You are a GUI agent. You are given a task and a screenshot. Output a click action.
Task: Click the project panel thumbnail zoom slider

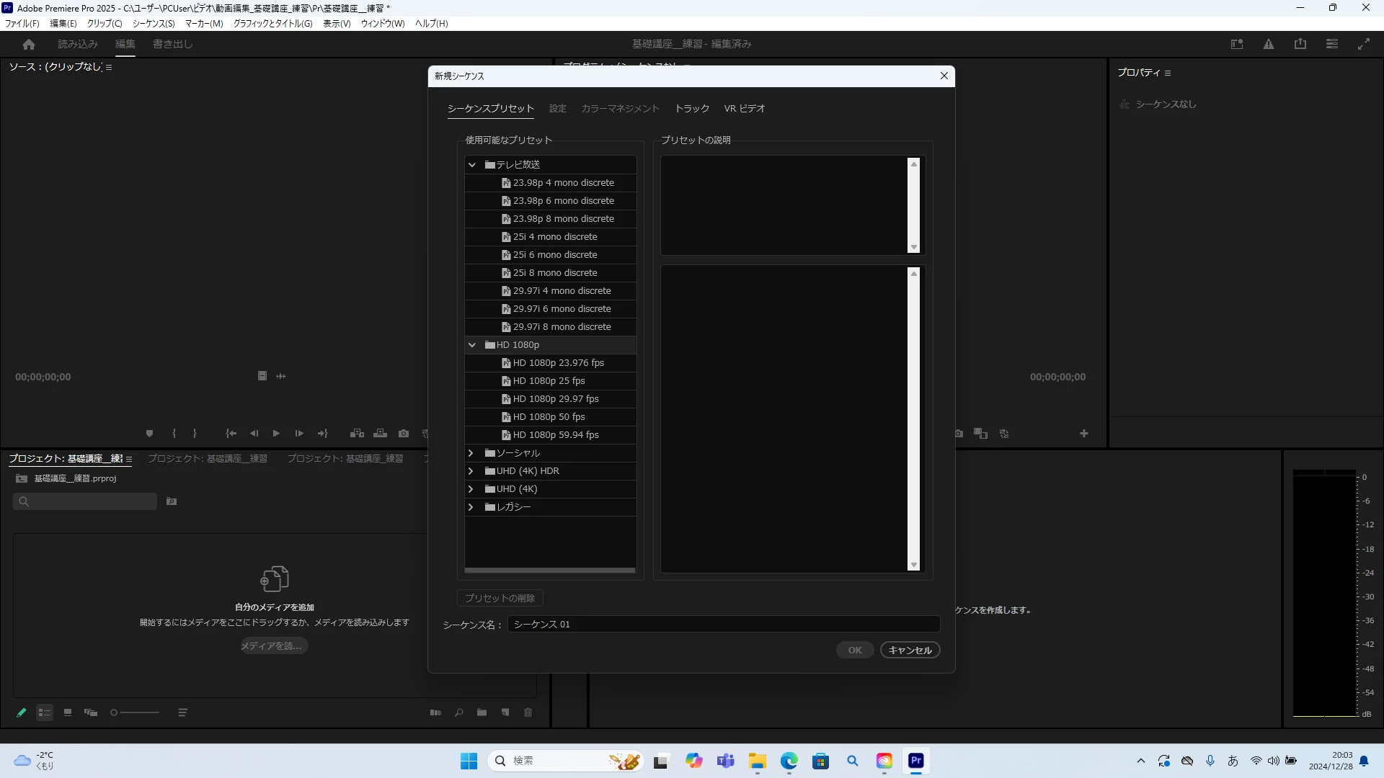(136, 712)
